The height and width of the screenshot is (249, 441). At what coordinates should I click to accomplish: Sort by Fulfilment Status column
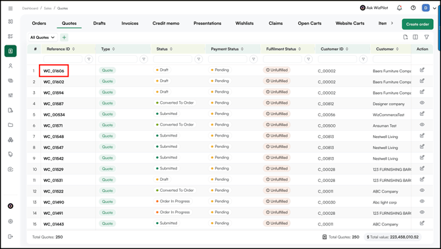[x=299, y=49]
